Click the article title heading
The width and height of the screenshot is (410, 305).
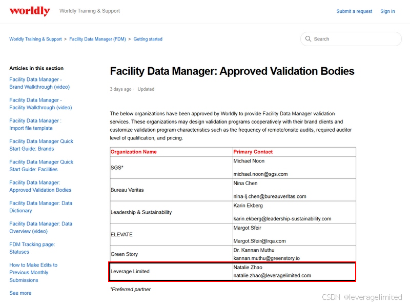click(232, 71)
